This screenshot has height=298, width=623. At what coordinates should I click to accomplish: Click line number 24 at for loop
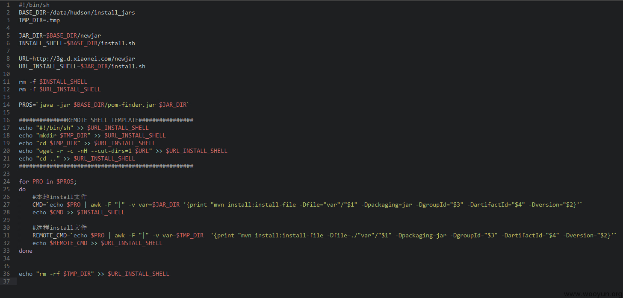[6, 181]
